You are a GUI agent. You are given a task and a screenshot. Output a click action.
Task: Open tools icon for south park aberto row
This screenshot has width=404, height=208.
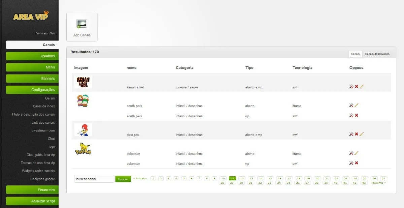(x=351, y=105)
